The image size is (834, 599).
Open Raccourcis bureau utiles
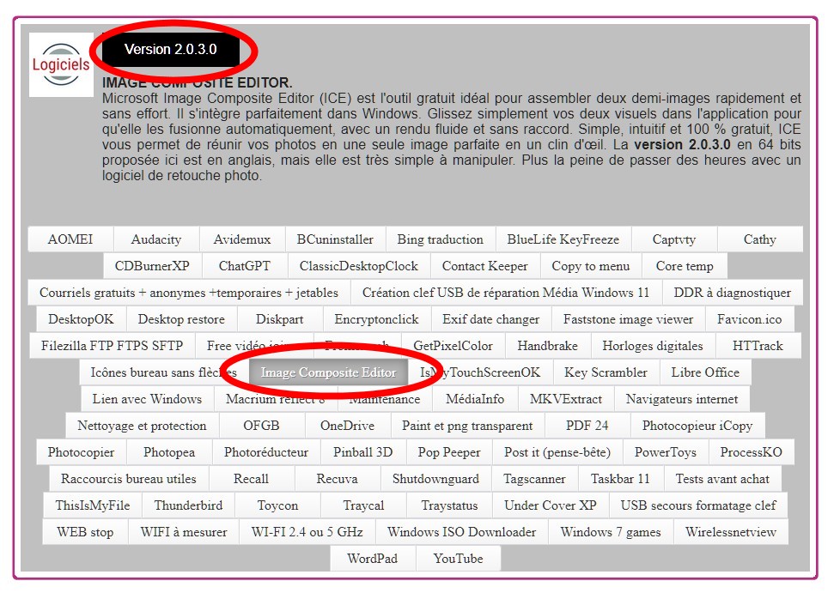[x=129, y=478]
